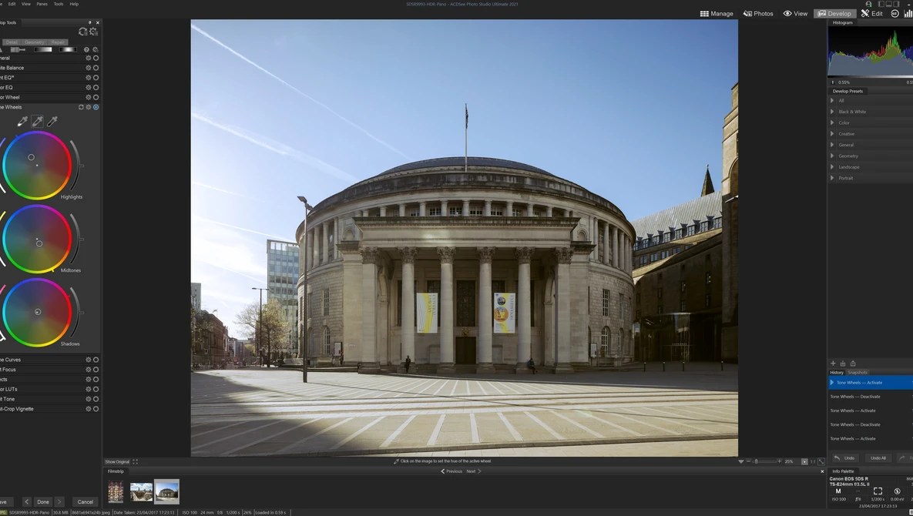This screenshot has height=516, width=913.
Task: Toggle the White Balance group circle
Action: (96, 68)
